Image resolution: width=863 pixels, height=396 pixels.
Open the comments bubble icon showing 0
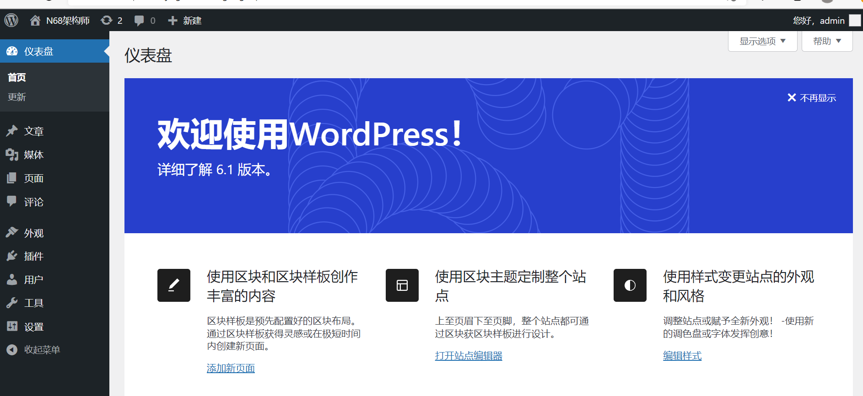pos(139,21)
